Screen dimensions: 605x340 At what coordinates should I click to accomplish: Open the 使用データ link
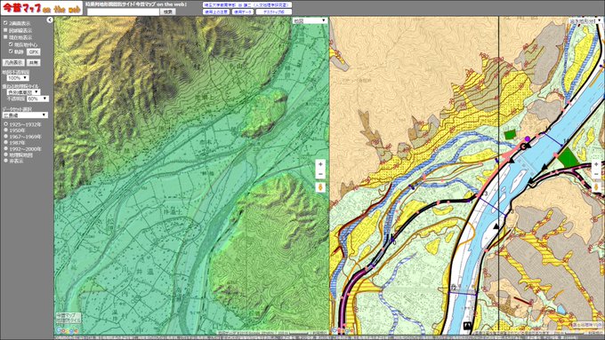(243, 12)
